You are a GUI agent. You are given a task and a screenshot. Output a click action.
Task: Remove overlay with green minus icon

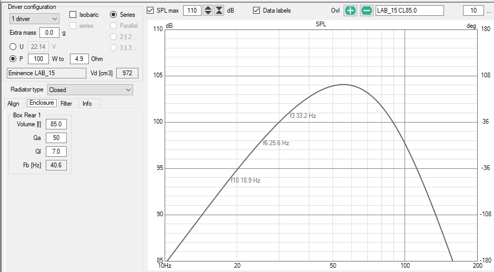point(366,11)
